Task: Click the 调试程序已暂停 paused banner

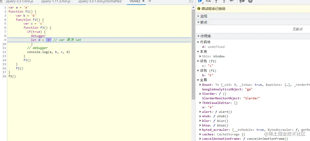Action: point(253,9)
